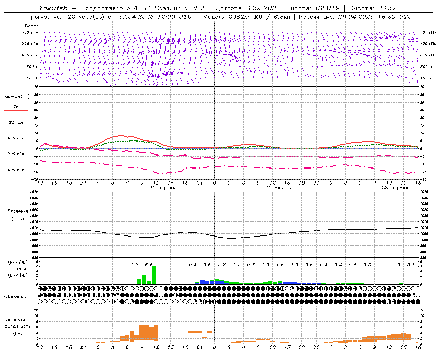This screenshot has width=438, height=350.
Task: Click the '(мм/1ч.)' precipitation unit label
Action: click(x=17, y=275)
